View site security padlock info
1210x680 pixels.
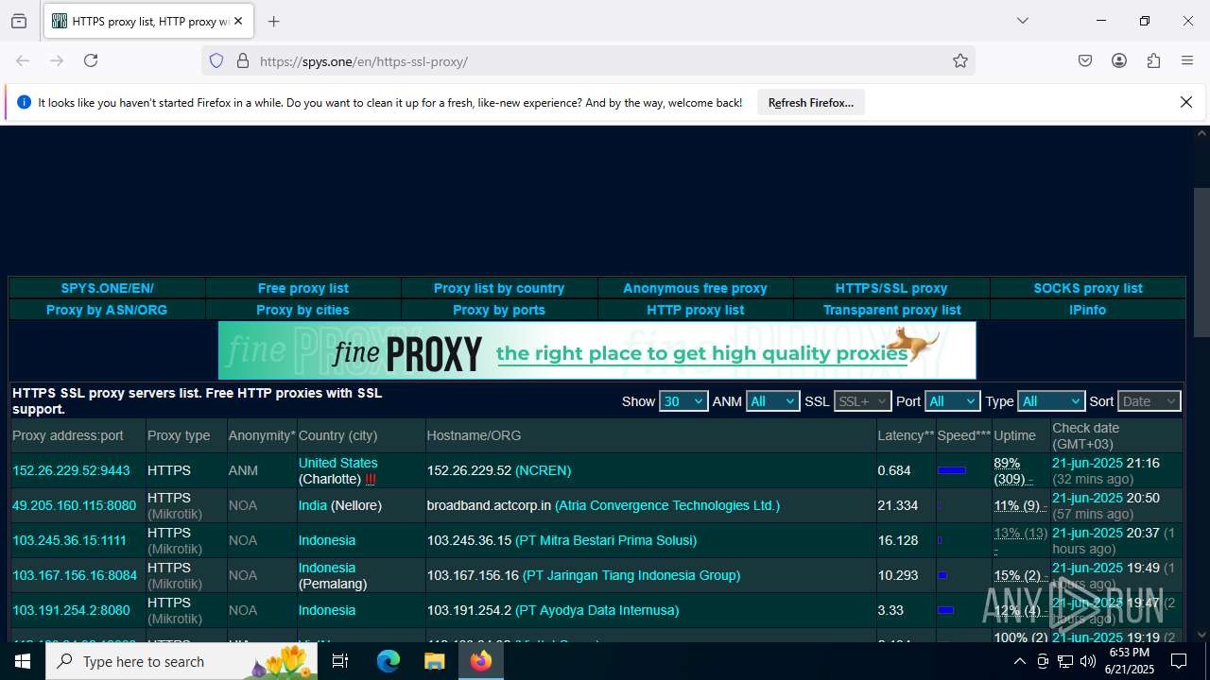tap(243, 60)
